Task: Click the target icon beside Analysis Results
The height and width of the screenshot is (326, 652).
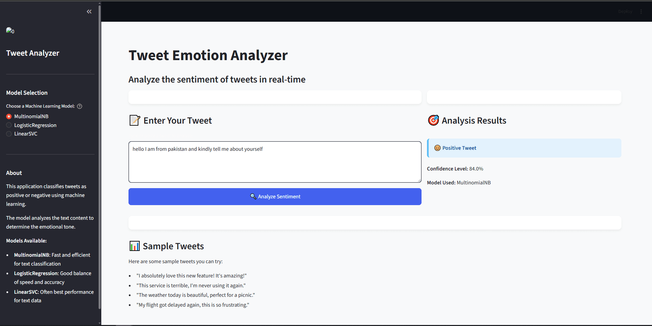Action: 433,120
